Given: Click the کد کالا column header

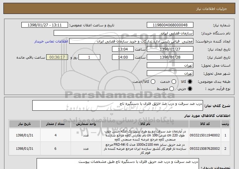Looking at the screenshot, I should [x=205, y=124].
